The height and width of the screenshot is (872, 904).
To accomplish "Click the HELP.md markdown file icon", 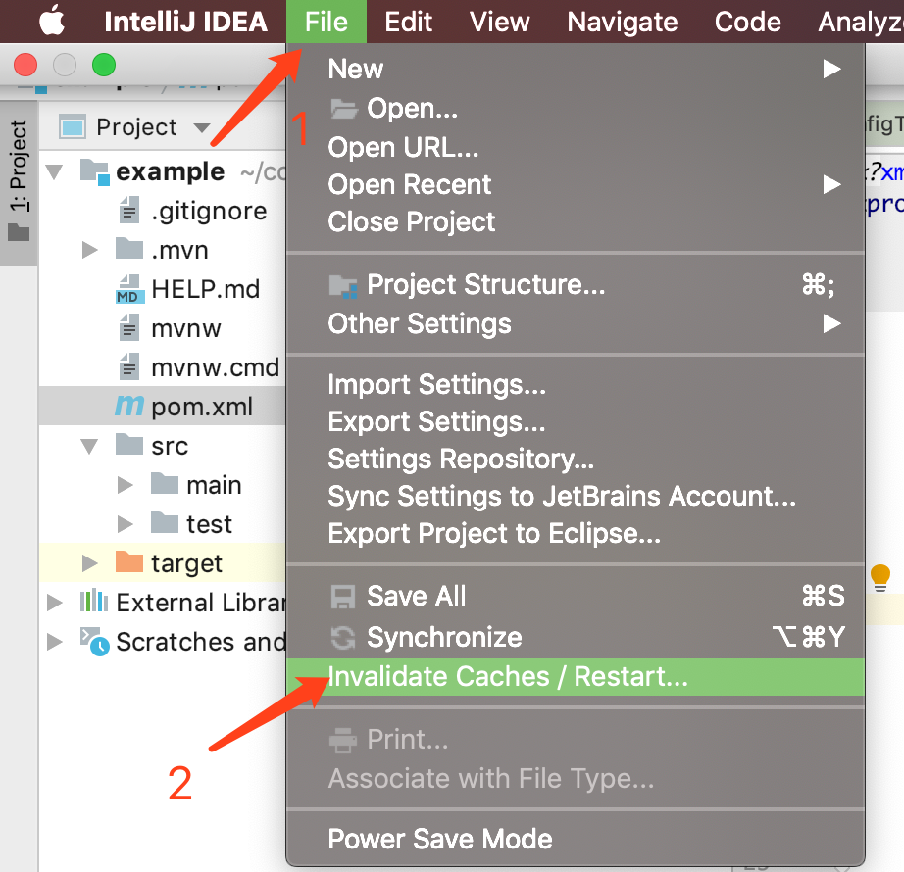I will pos(129,289).
